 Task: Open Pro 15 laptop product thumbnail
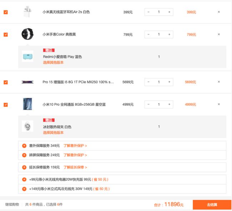[x=27, y=82]
